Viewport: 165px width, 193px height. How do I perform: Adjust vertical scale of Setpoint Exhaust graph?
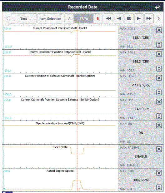(x=159, y=116)
